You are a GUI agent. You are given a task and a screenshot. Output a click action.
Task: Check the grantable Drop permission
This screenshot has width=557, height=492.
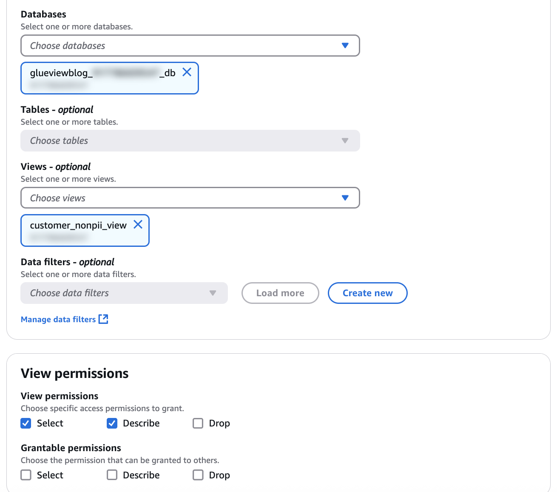(198, 475)
